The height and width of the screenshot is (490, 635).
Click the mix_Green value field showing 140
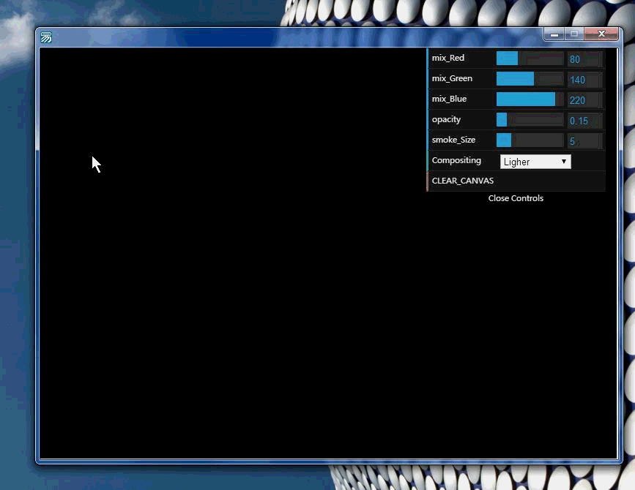[584, 80]
